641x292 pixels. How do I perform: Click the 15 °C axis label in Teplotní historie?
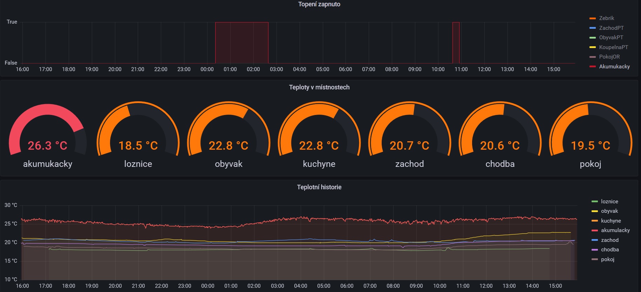[x=11, y=261]
